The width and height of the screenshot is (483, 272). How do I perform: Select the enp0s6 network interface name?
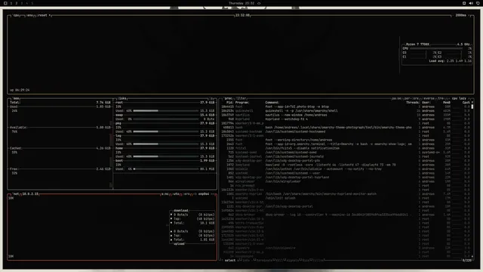coord(204,194)
